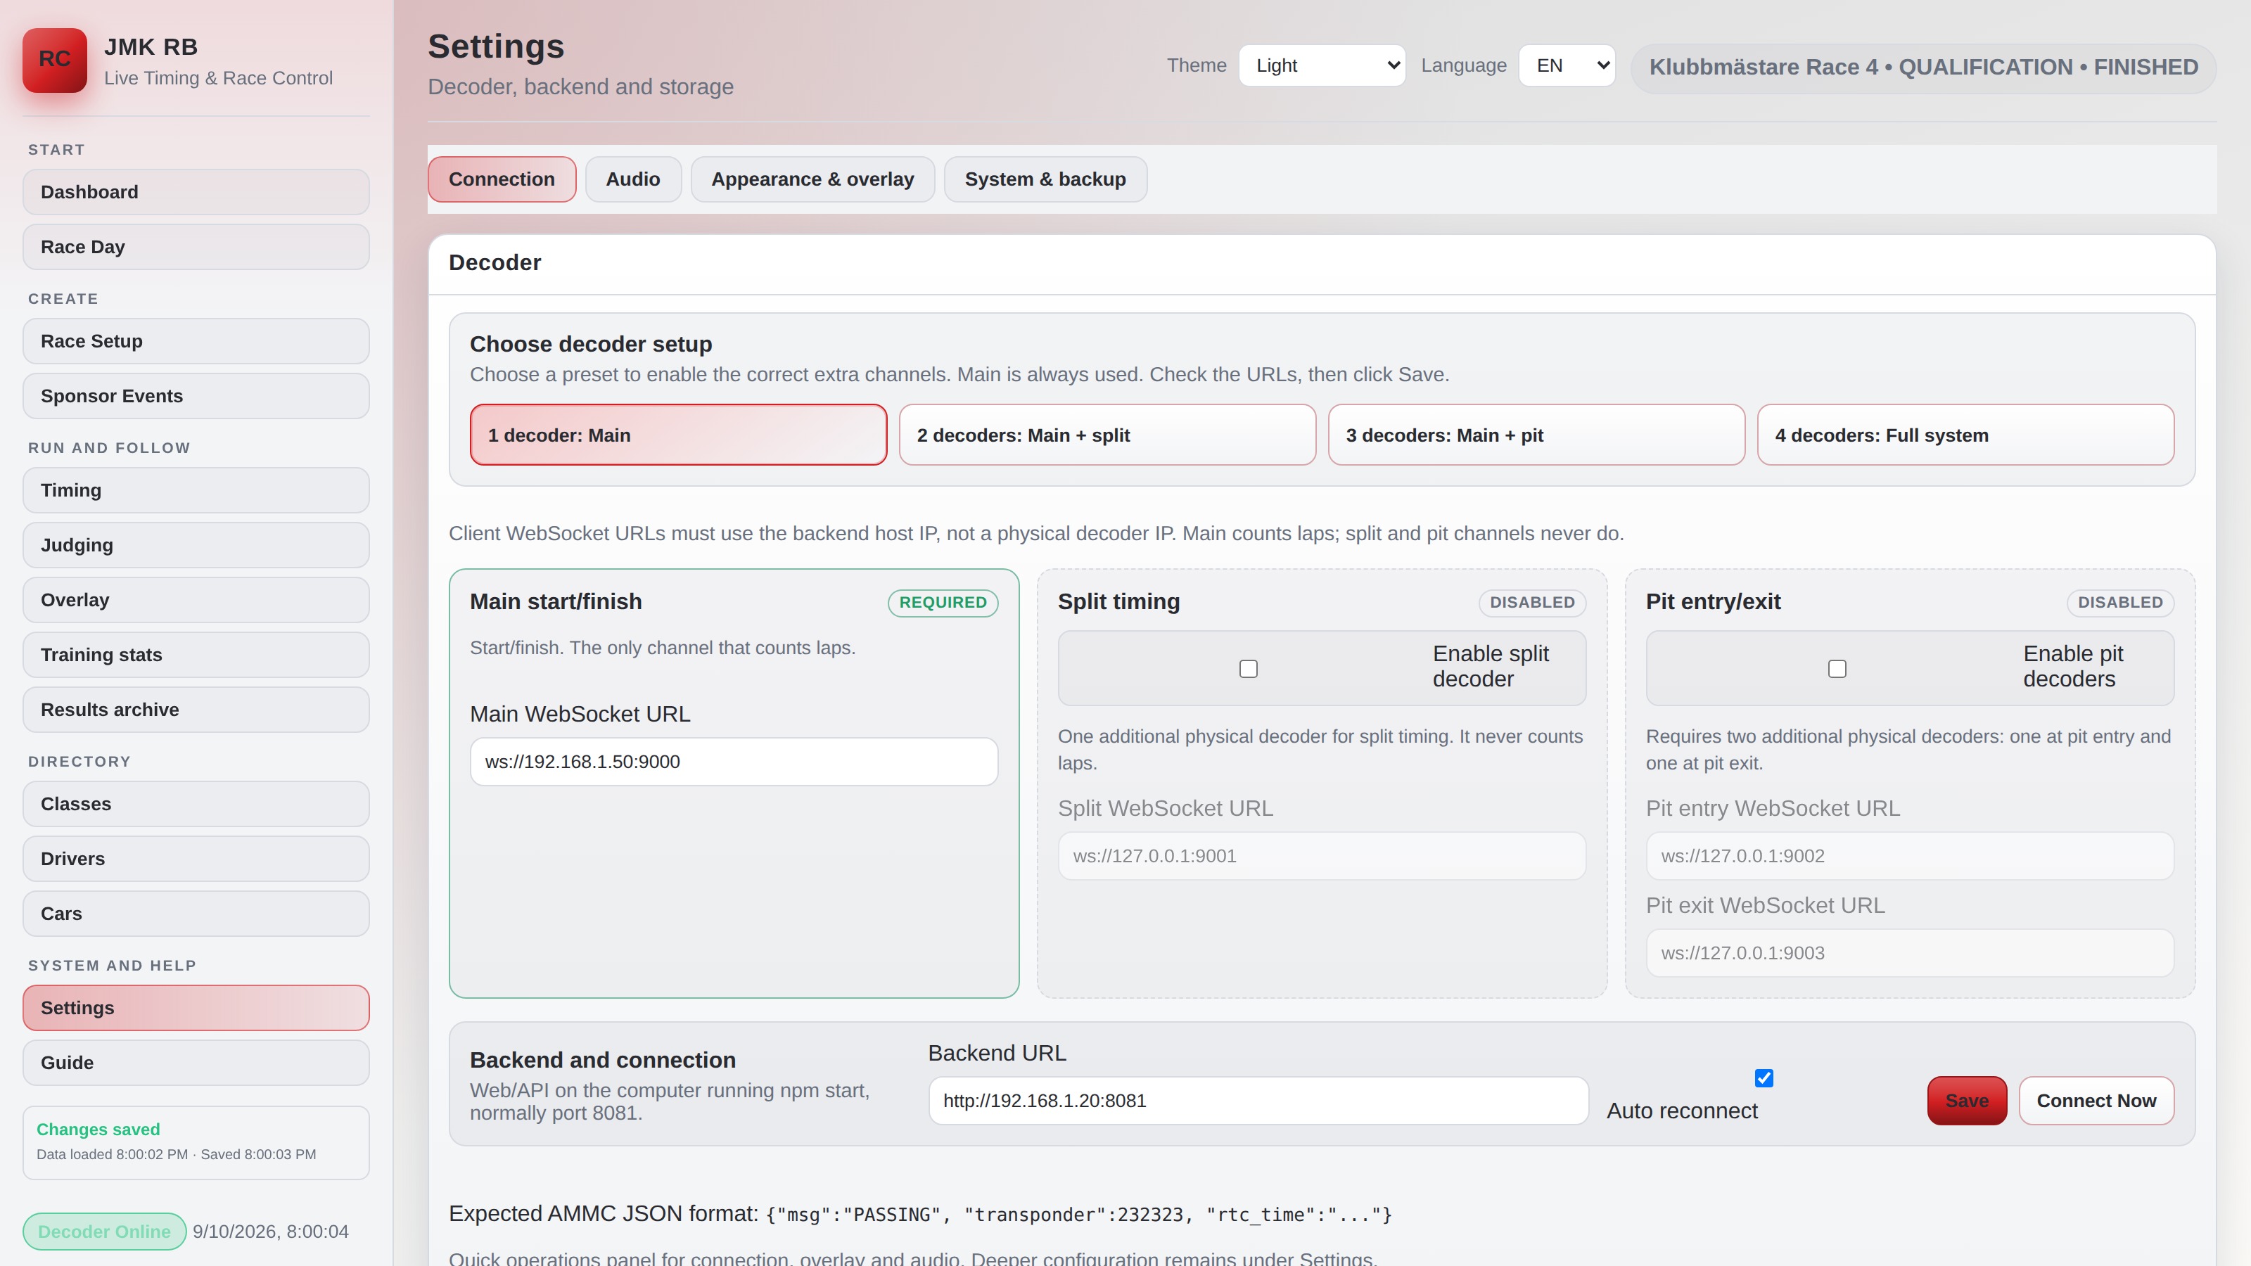Click the Backend URL input field
The image size is (2251, 1266).
[x=1258, y=1100]
